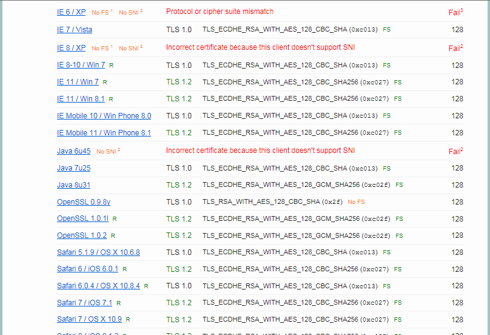Select the Safari 7 / iOS 7.1 link
Image resolution: width=490 pixels, height=335 pixels.
click(84, 303)
